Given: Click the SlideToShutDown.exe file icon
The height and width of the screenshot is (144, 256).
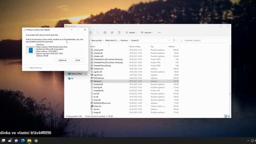Looking at the screenshot, I should click(92, 103).
